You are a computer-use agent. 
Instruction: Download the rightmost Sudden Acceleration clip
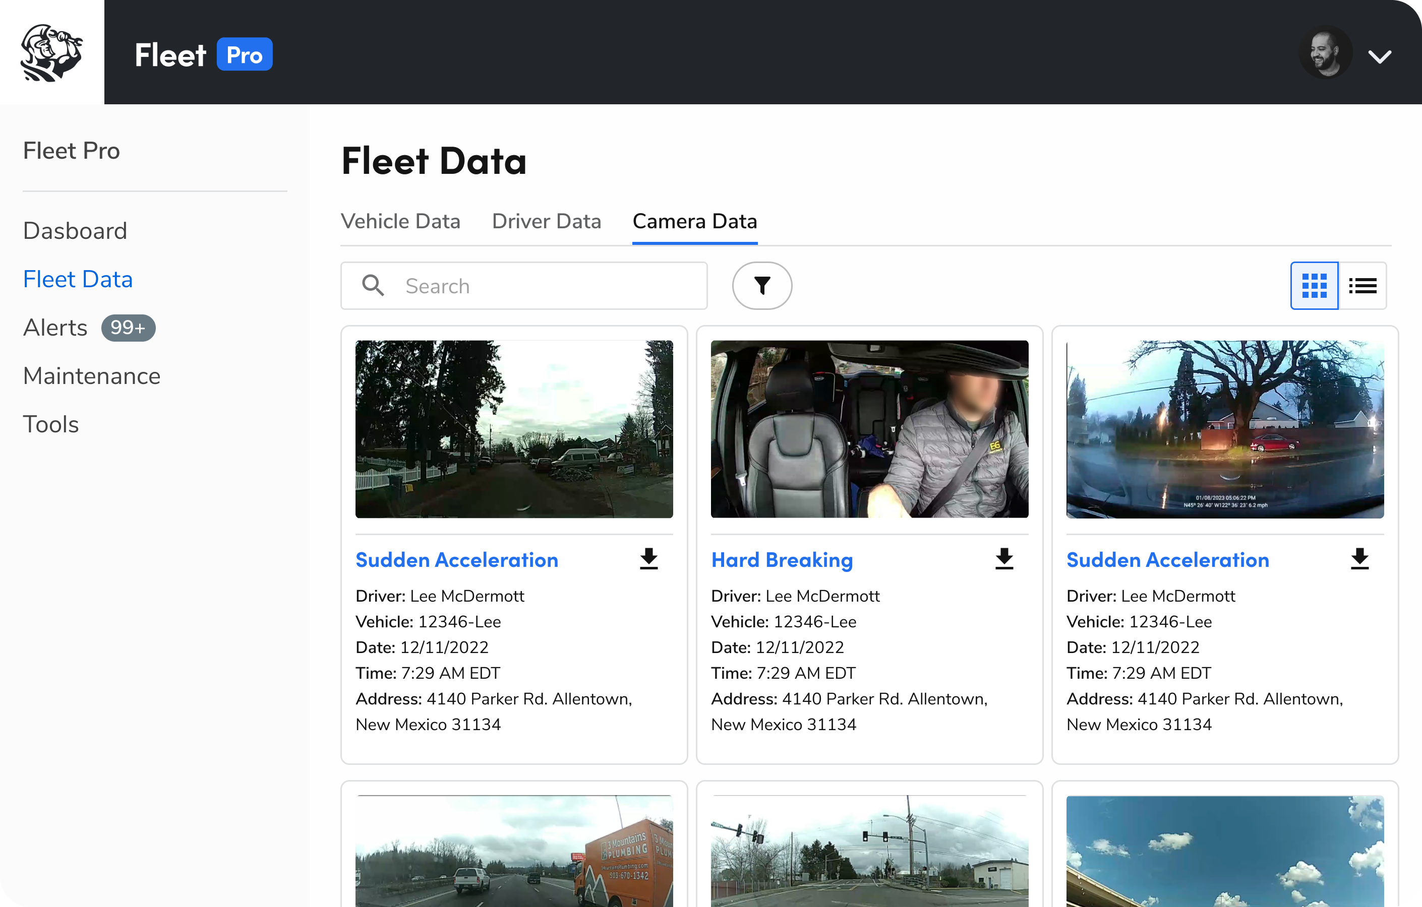point(1359,559)
